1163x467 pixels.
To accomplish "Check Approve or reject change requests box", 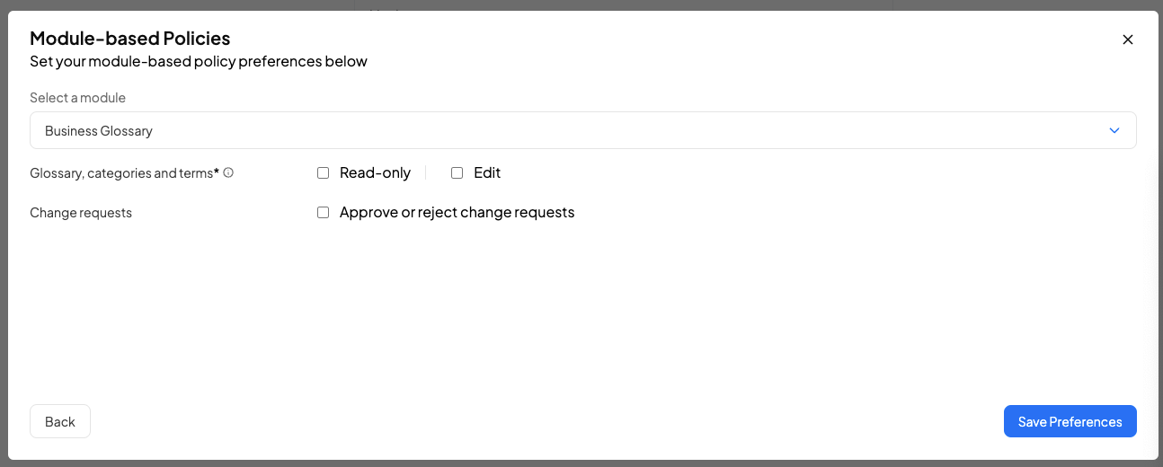I will tap(324, 213).
